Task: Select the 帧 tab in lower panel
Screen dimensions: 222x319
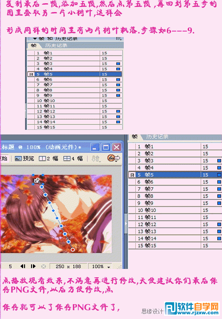Action: coord(134,136)
